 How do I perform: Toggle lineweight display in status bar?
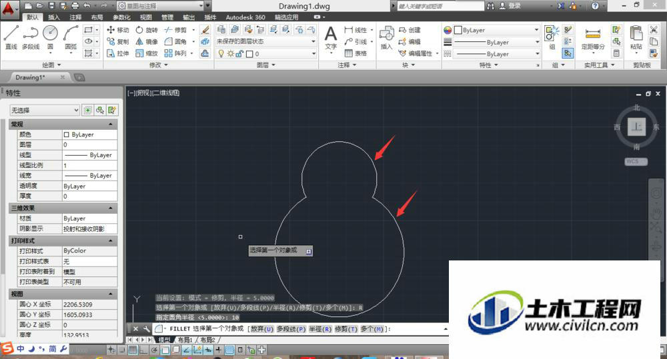click(x=218, y=350)
